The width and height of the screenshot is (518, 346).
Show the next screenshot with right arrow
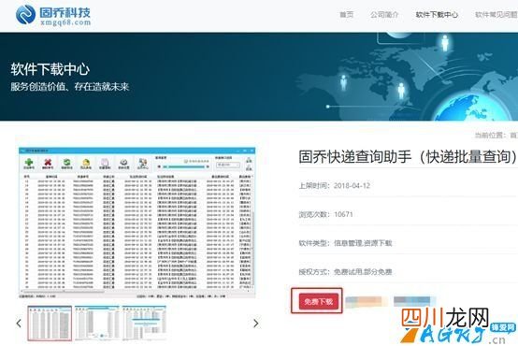click(256, 324)
